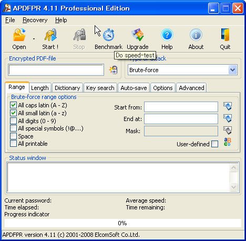Open the Recovery menu
Screen dimensions: 246x241
coord(35,20)
